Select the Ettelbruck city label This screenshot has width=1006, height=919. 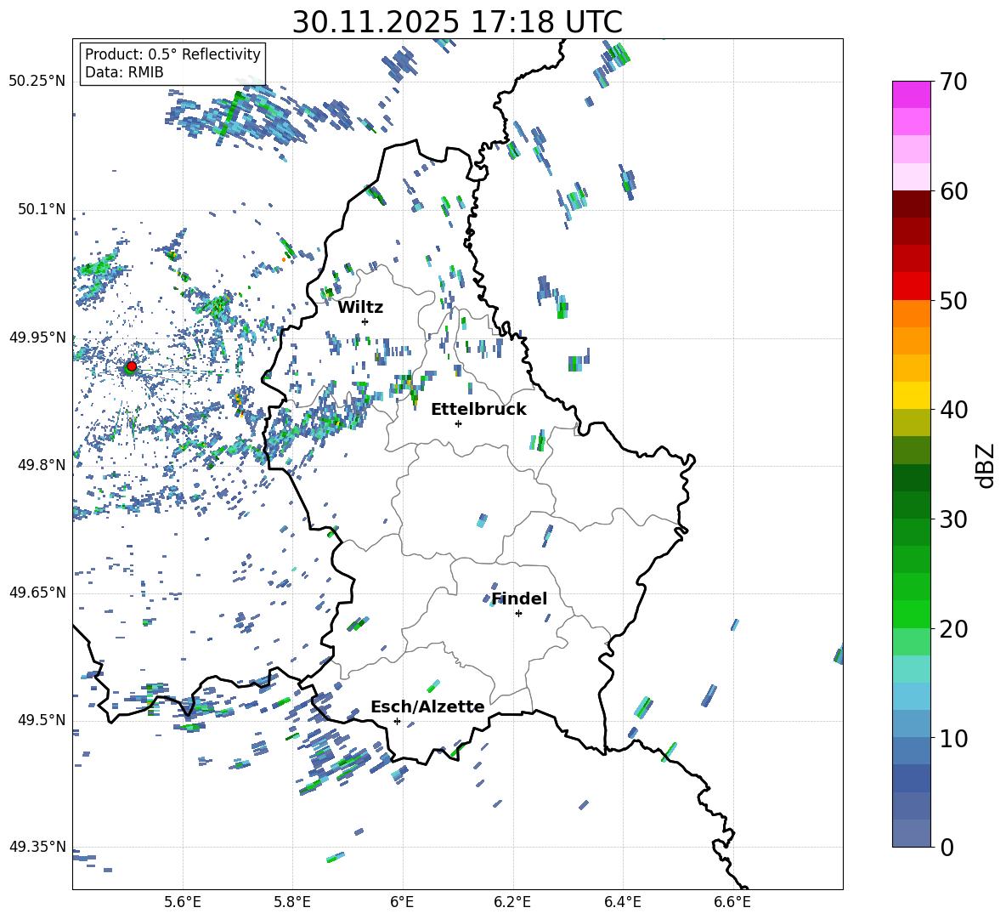pos(478,409)
